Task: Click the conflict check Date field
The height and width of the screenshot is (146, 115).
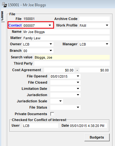Action: (88, 126)
